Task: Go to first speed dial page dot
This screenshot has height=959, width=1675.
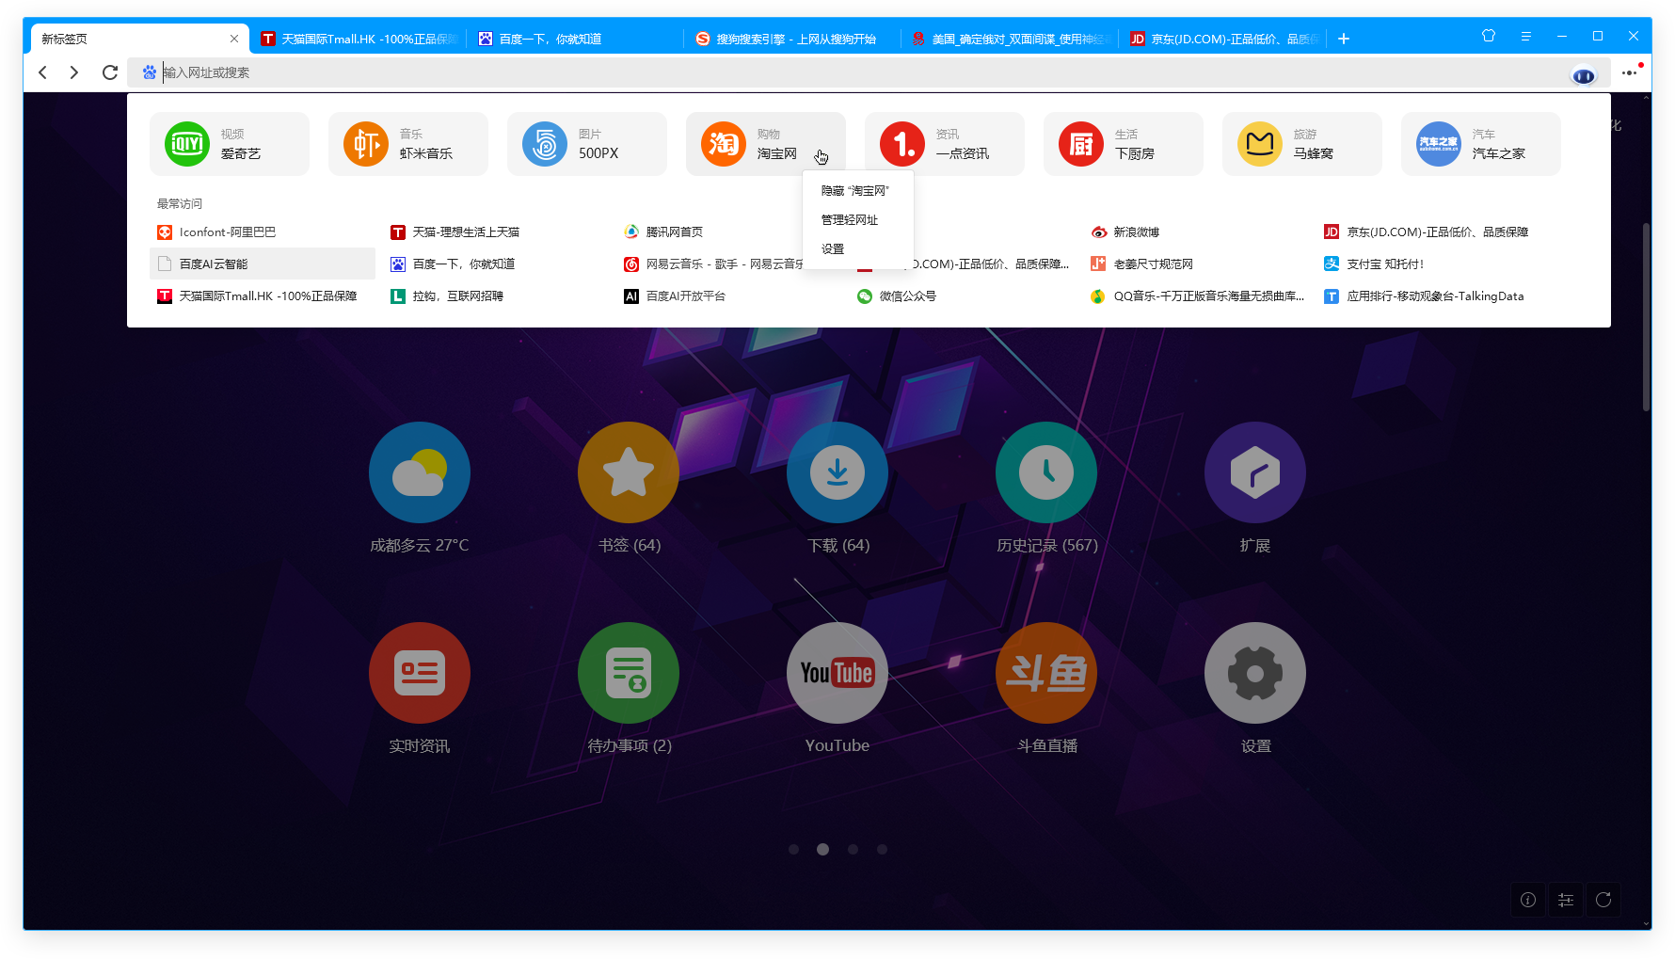Action: click(793, 849)
